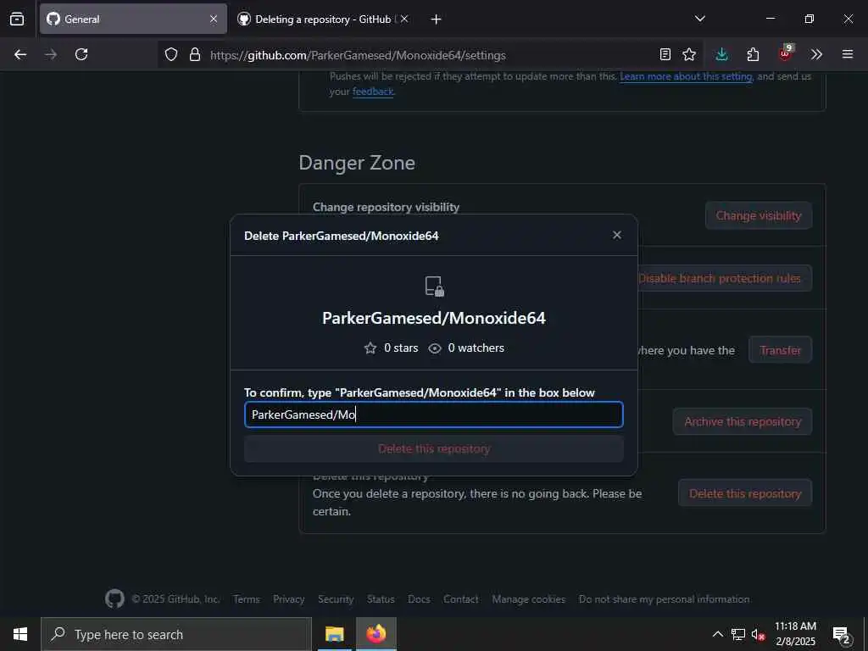The image size is (868, 651).
Task: Open the downloads panel
Action: [721, 54]
